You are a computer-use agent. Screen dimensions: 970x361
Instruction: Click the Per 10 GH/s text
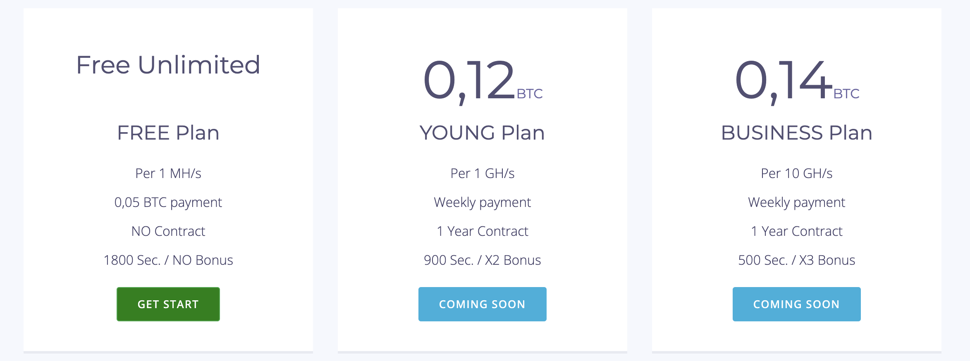796,173
